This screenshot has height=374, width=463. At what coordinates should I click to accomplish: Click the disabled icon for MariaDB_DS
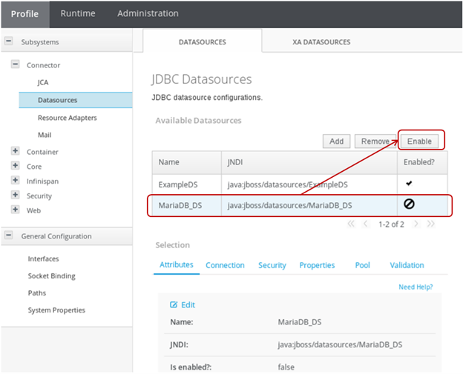410,204
